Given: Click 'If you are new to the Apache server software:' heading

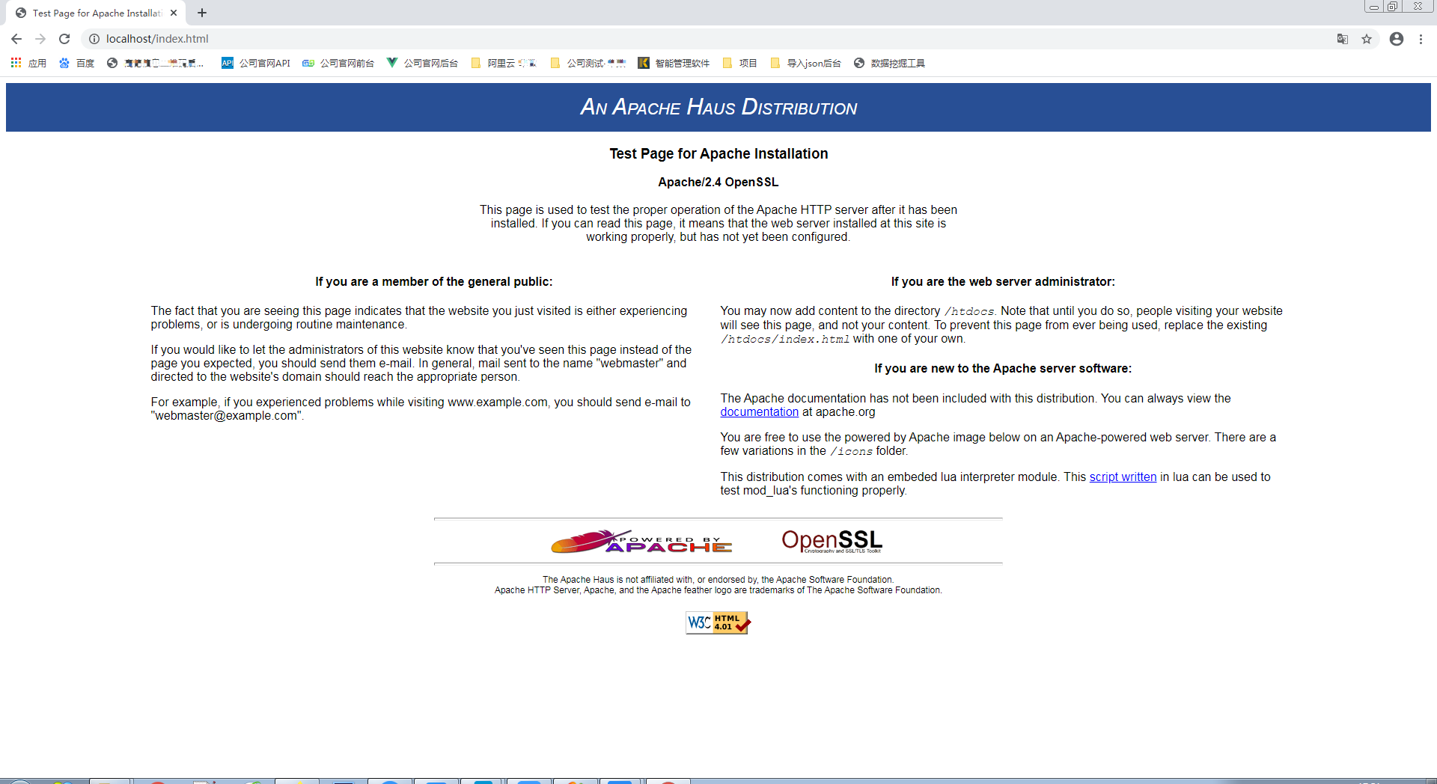Looking at the screenshot, I should click(x=1003, y=369).
